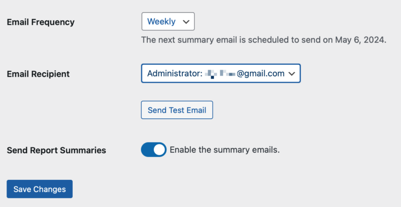This screenshot has width=401, height=207.
Task: Click the white knob of the summary switch
Action: (159, 149)
